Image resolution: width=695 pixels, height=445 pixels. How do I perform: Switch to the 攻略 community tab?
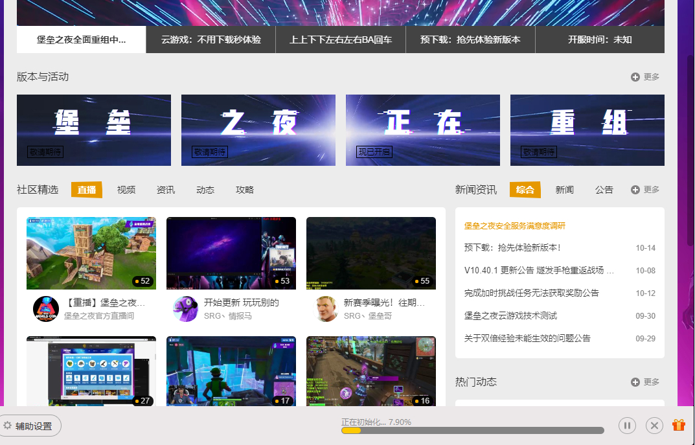point(245,190)
